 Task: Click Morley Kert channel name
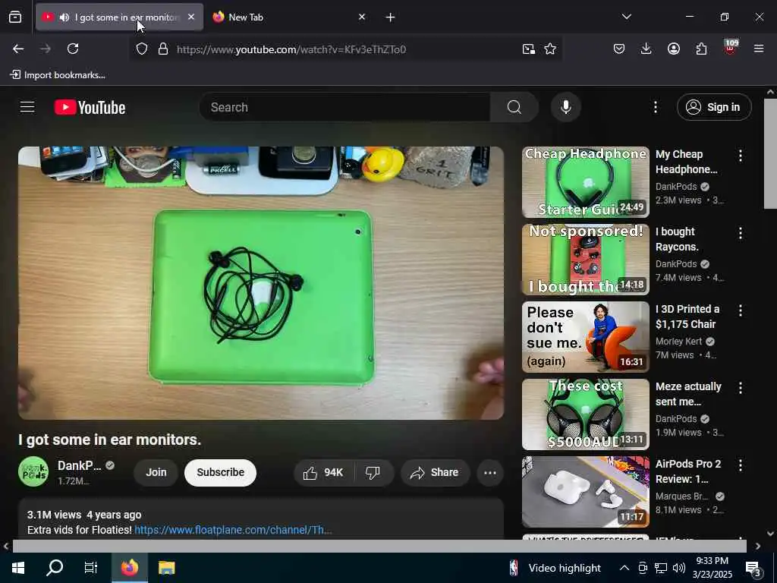click(678, 341)
